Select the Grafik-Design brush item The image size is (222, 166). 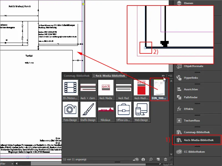88,111
